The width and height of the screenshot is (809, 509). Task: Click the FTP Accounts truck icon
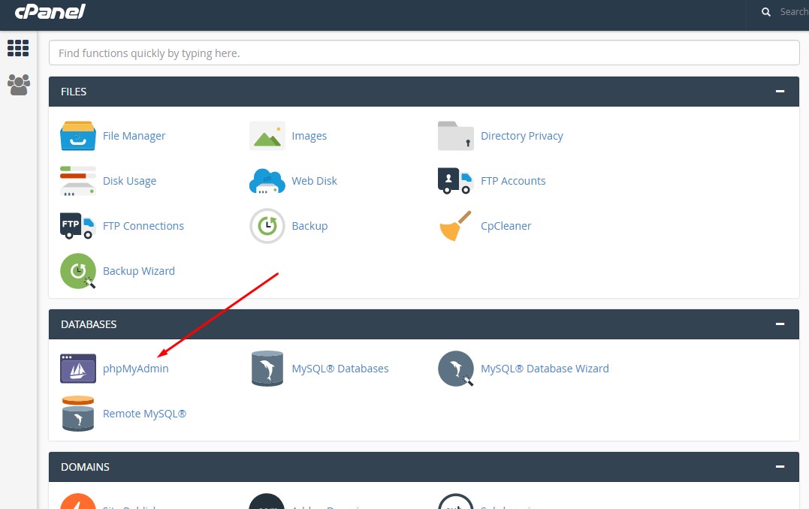pos(455,181)
